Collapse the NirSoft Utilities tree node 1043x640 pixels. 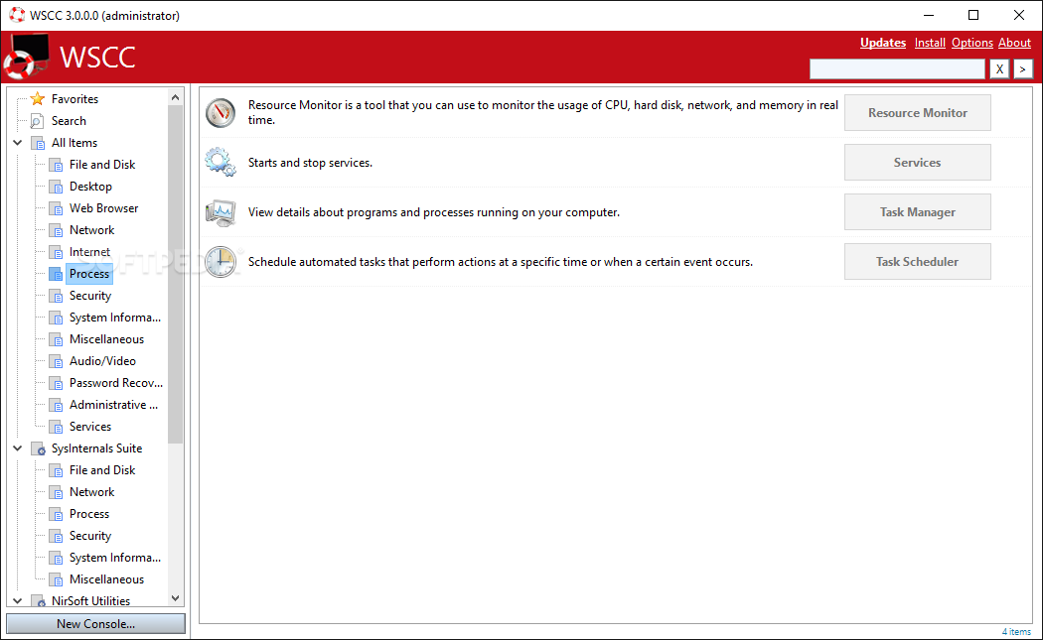17,600
